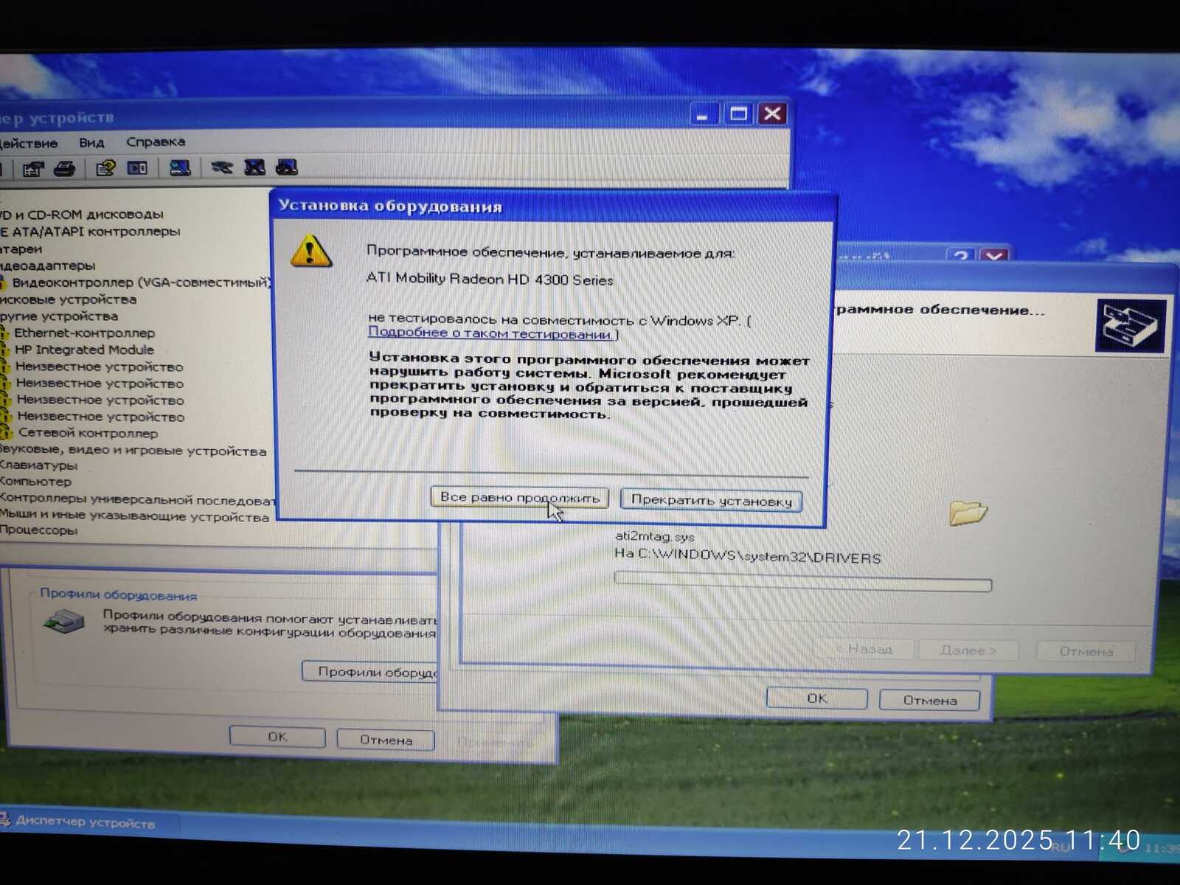The image size is (1180, 885).
Task: Click the На C:\WINDOWS\system32\DRIVERS path text
Action: 748,557
